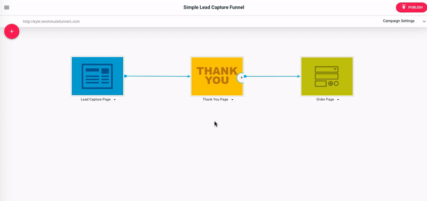
Task: Expand the Lead Capture Page dropdown arrow
Action: pos(115,100)
